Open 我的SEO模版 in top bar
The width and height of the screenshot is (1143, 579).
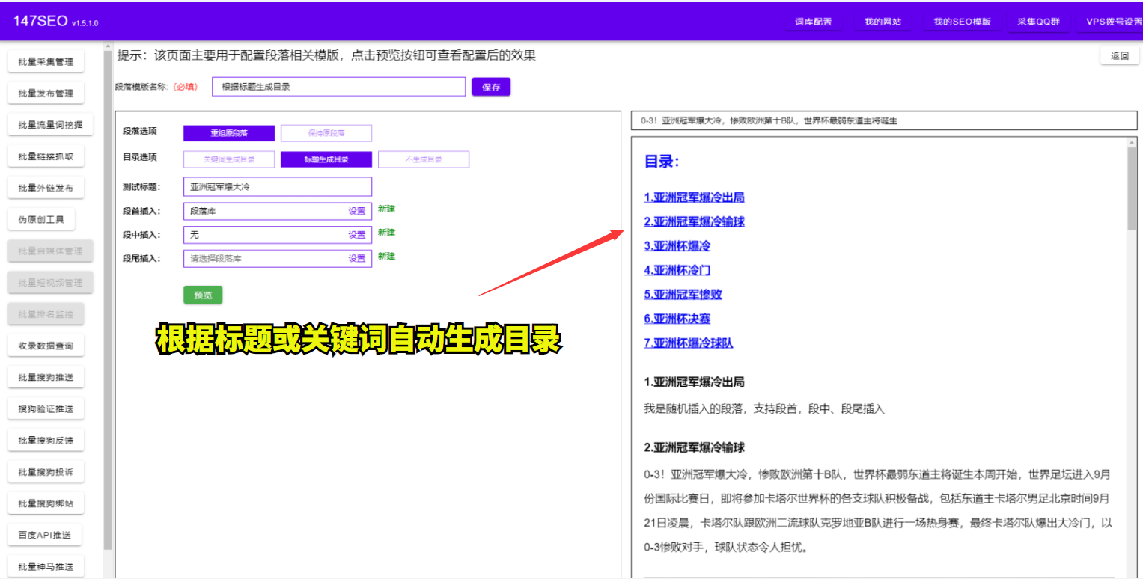[x=962, y=22]
